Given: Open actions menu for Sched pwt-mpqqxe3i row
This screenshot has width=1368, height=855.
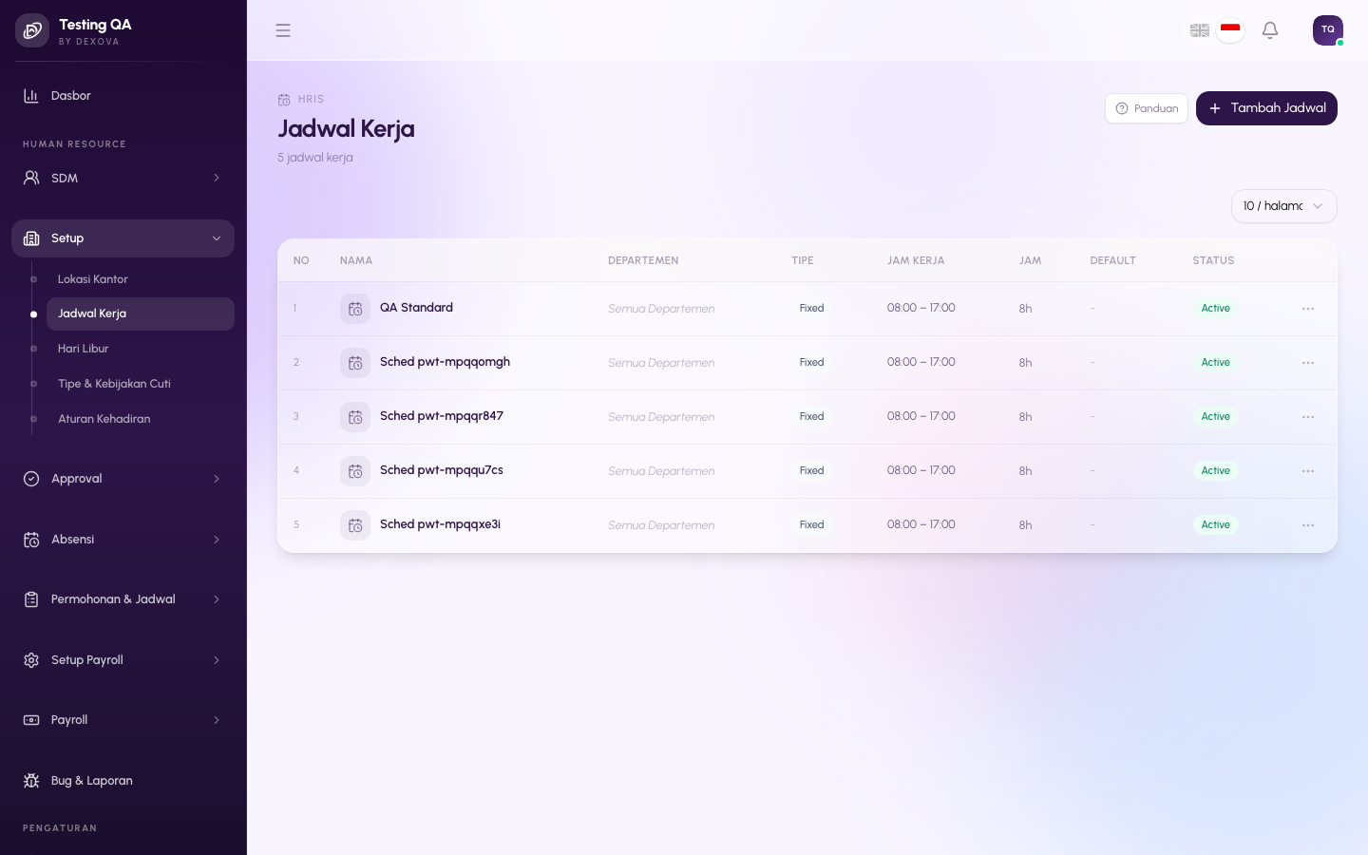Looking at the screenshot, I should pyautogui.click(x=1308, y=525).
